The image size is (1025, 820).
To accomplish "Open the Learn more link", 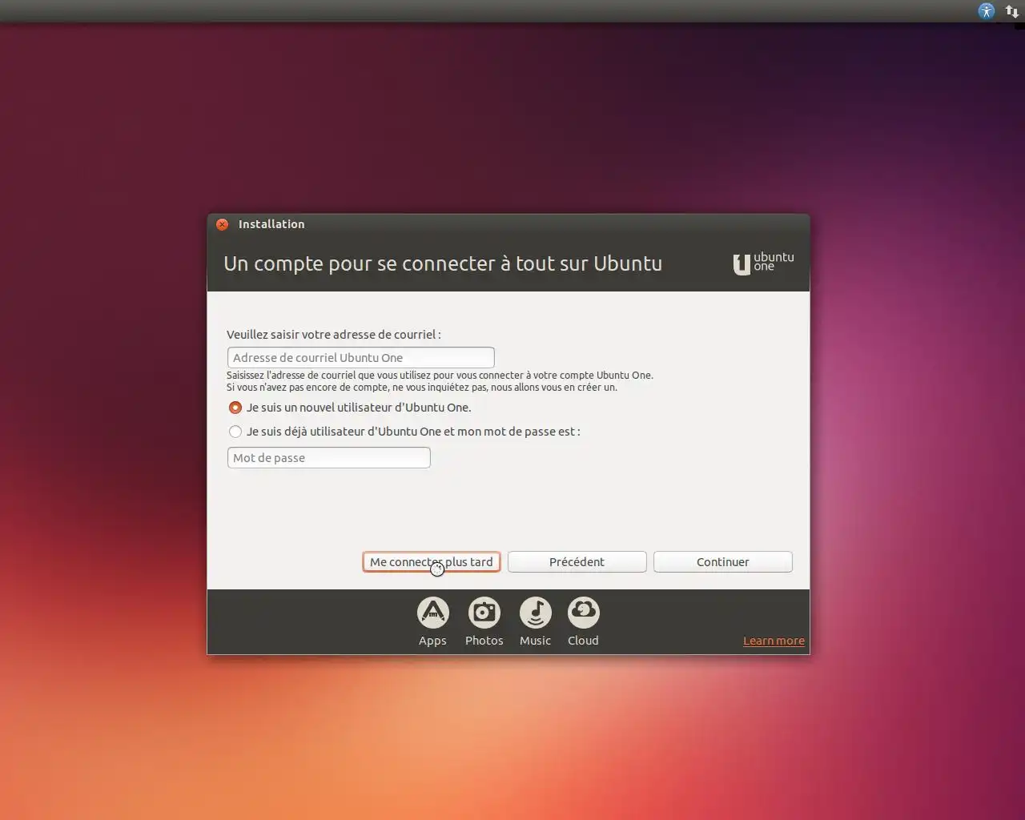I will 774,641.
